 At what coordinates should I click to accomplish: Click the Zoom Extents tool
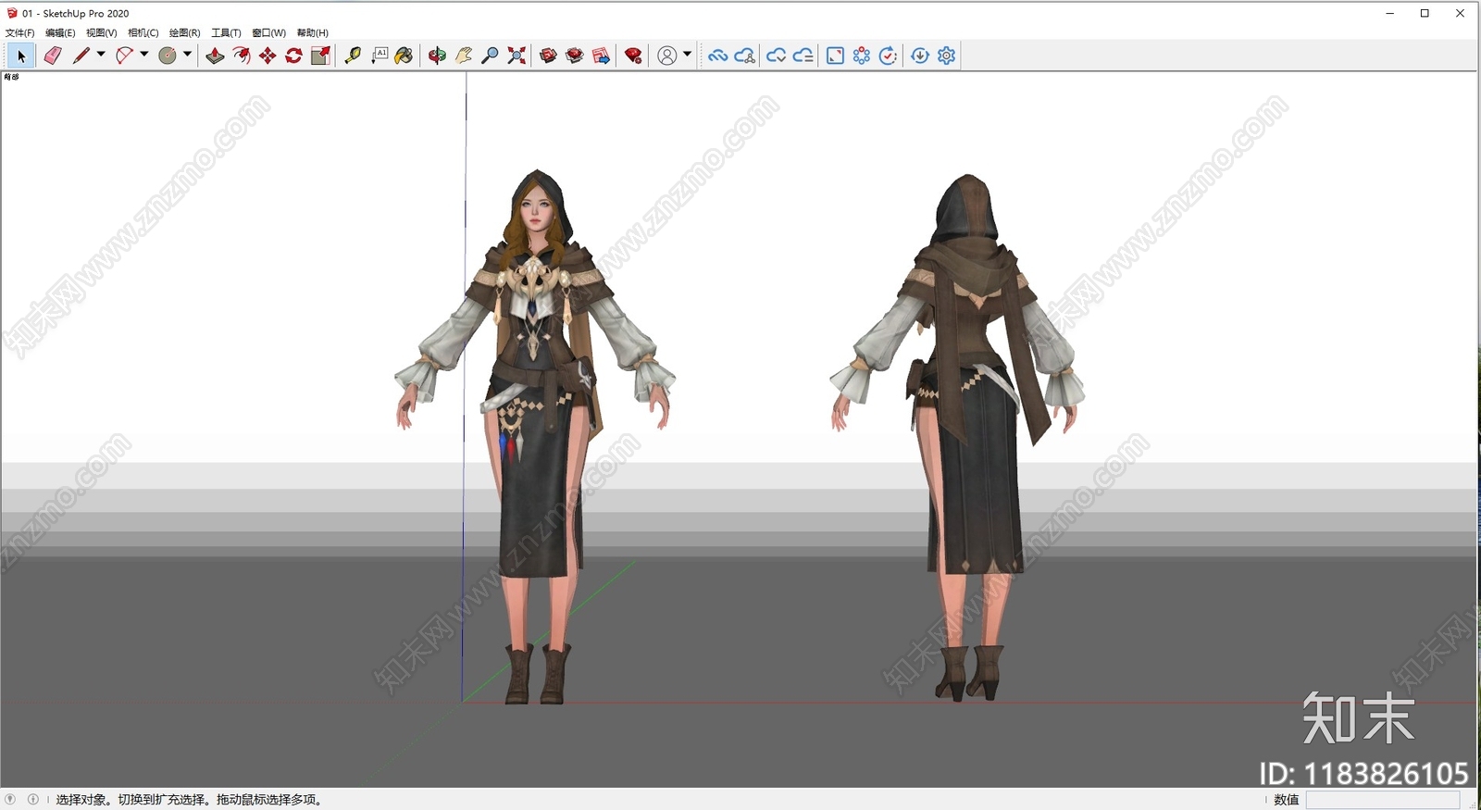coord(516,56)
